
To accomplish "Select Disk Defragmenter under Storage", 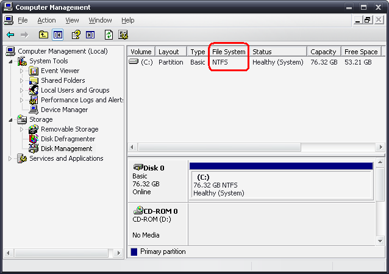I will coord(68,139).
